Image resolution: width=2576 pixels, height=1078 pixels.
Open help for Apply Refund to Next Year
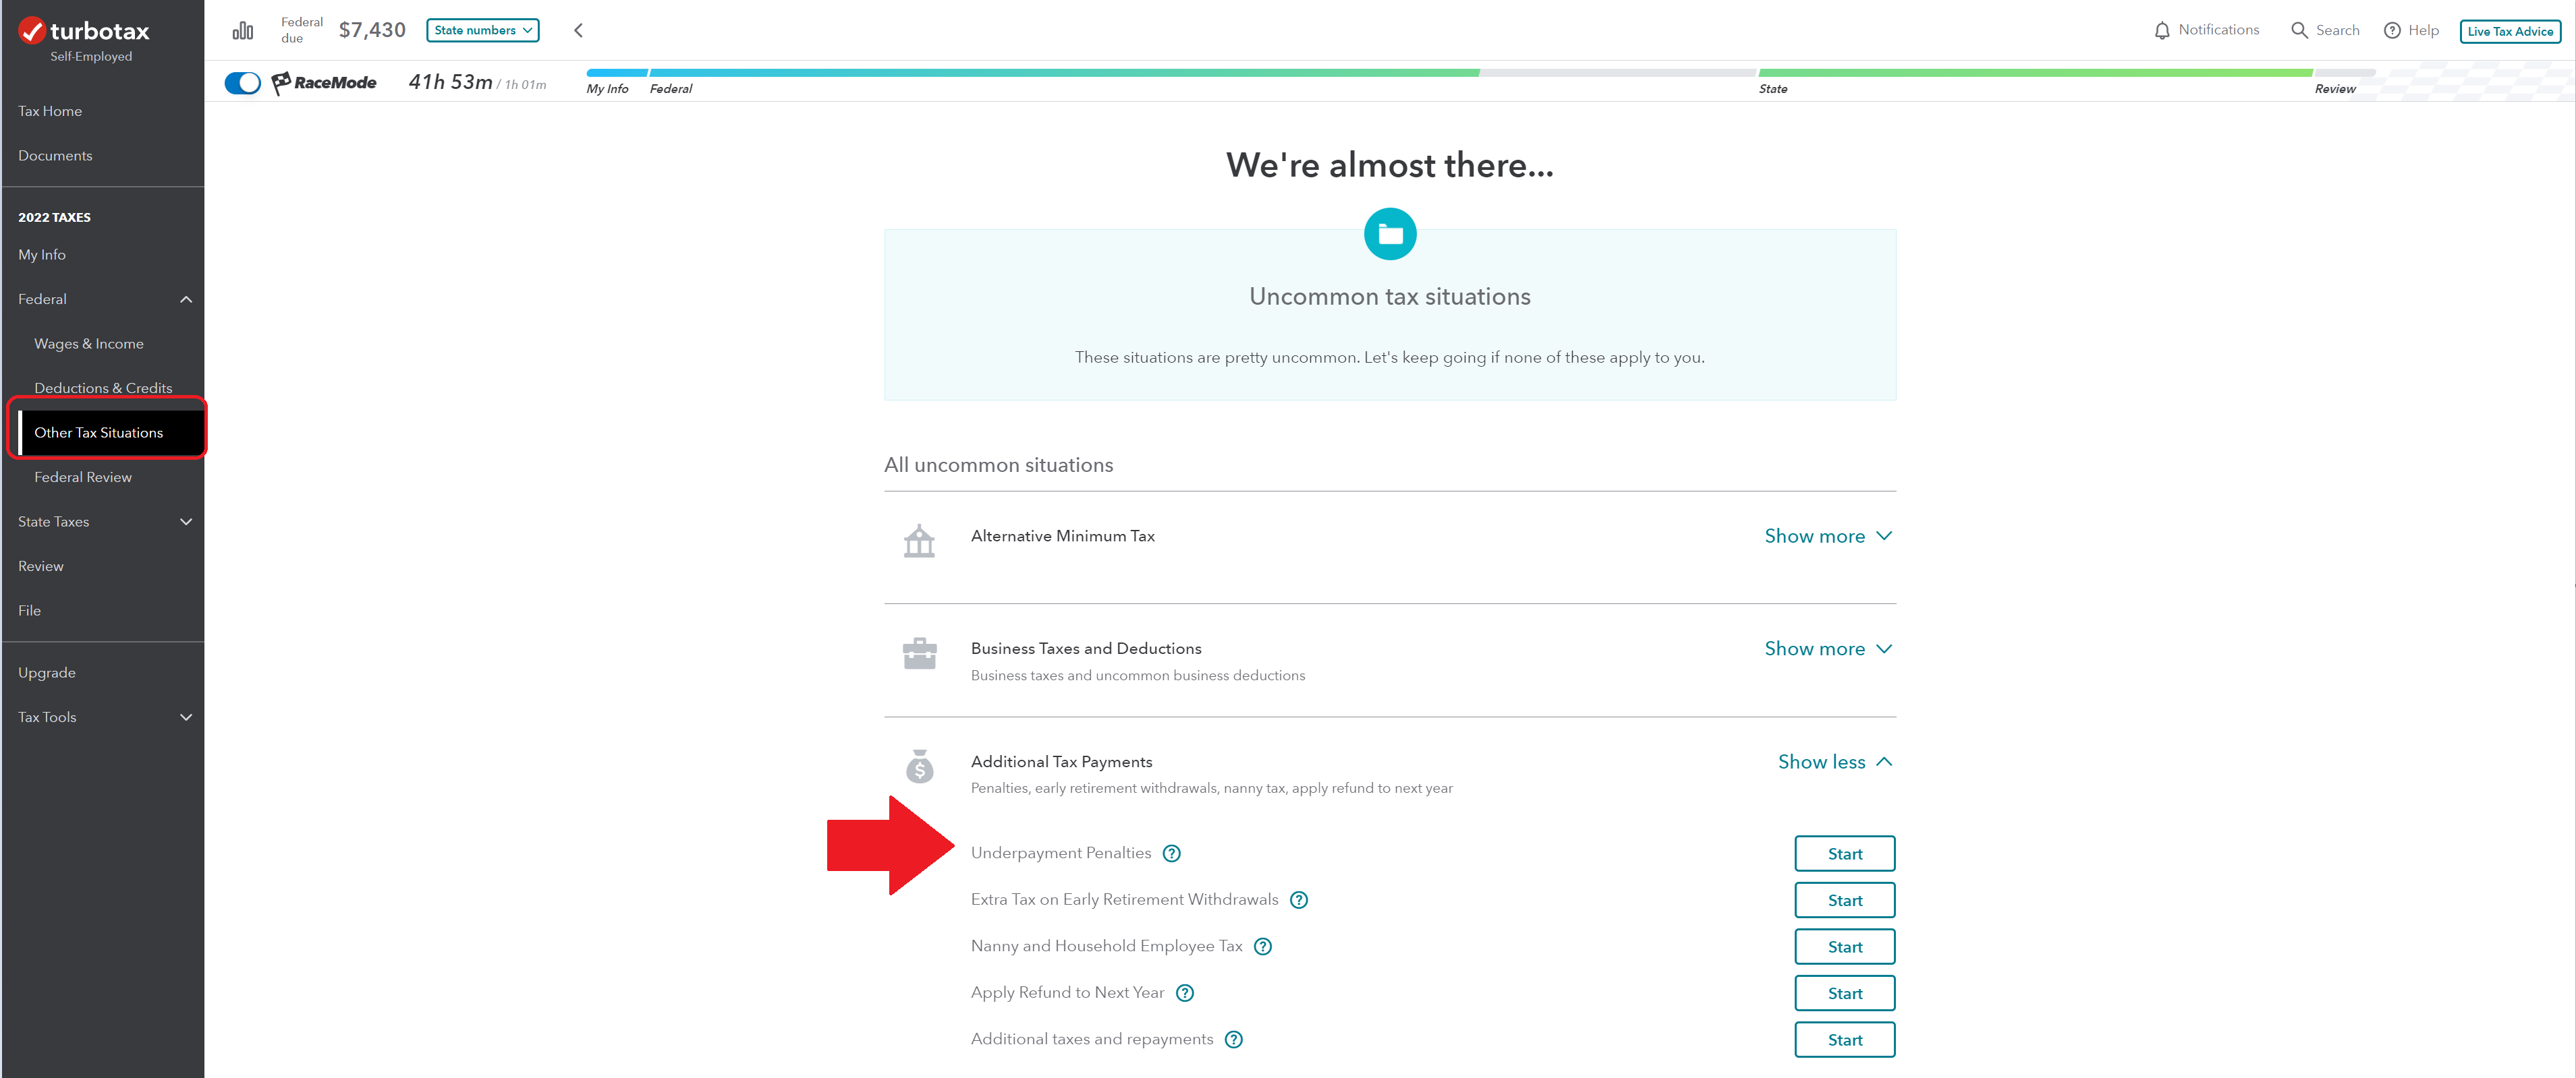(x=1184, y=993)
